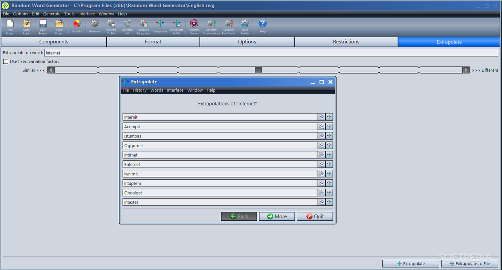This screenshot has width=502, height=270.
Task: Extrapolate on Intaptem using its arrow icon
Action: [329, 183]
